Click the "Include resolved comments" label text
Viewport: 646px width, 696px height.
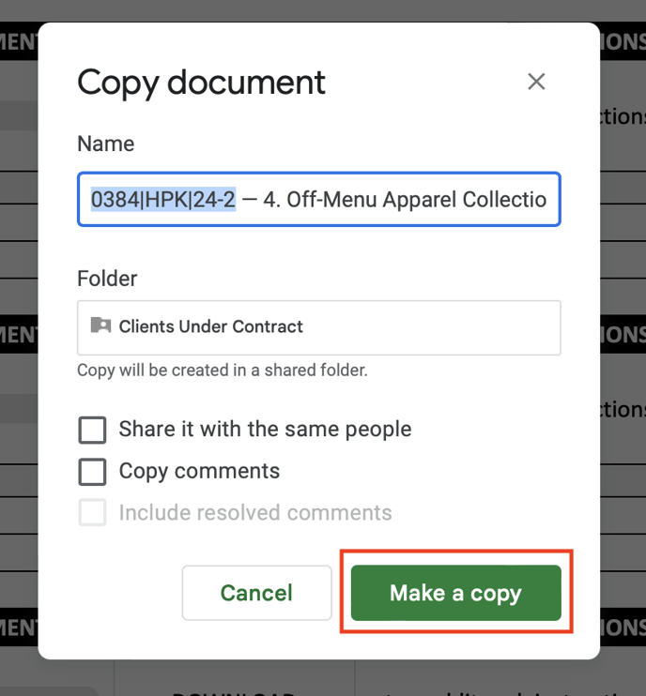tap(254, 512)
